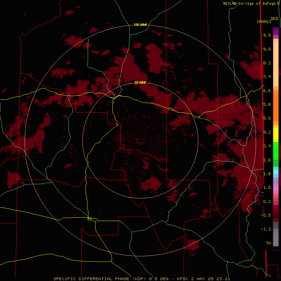
Task: Select the 100 NMI range ring label
Action: point(140,25)
